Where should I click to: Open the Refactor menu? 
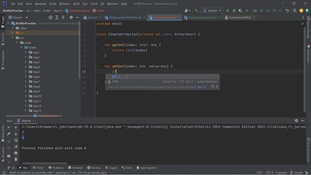pyautogui.click(x=65, y=3)
